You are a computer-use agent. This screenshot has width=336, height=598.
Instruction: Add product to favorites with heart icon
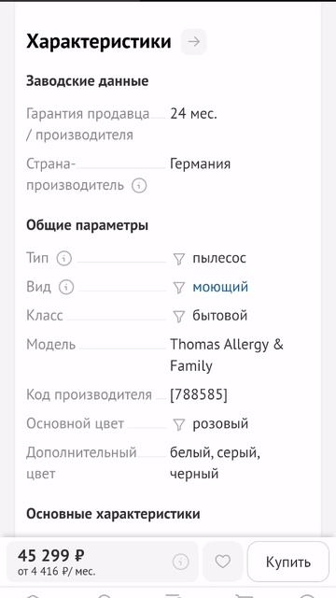(x=223, y=562)
